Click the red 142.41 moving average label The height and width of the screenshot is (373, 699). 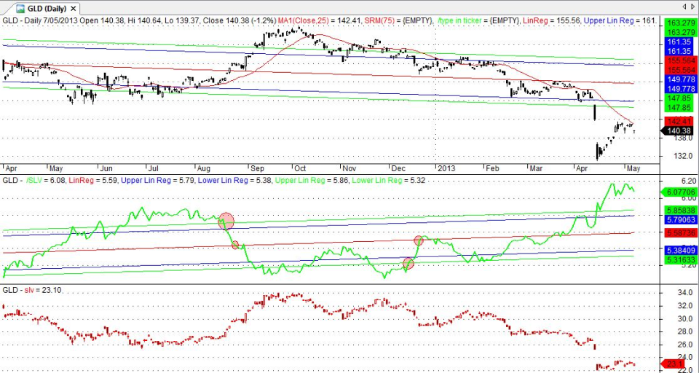[680, 122]
